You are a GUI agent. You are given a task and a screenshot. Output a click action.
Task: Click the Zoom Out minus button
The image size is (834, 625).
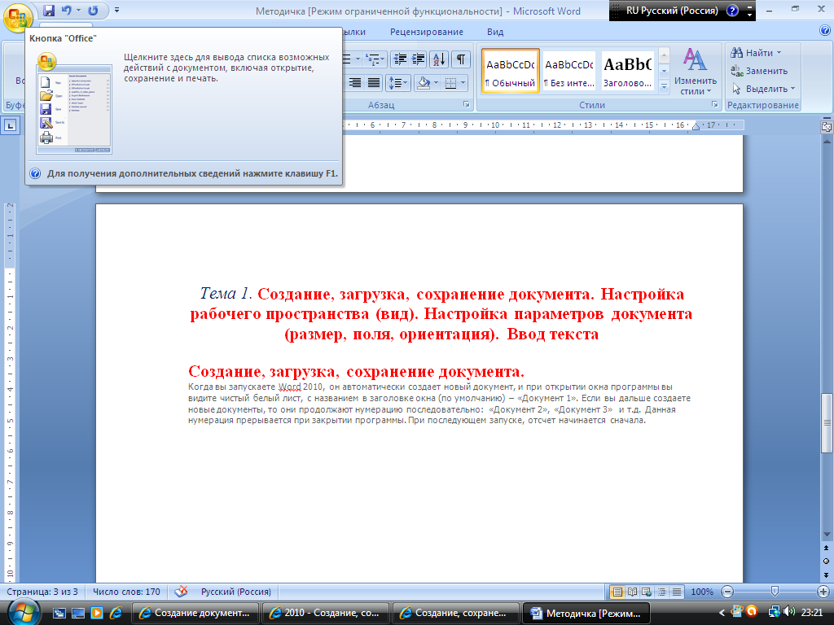727,592
